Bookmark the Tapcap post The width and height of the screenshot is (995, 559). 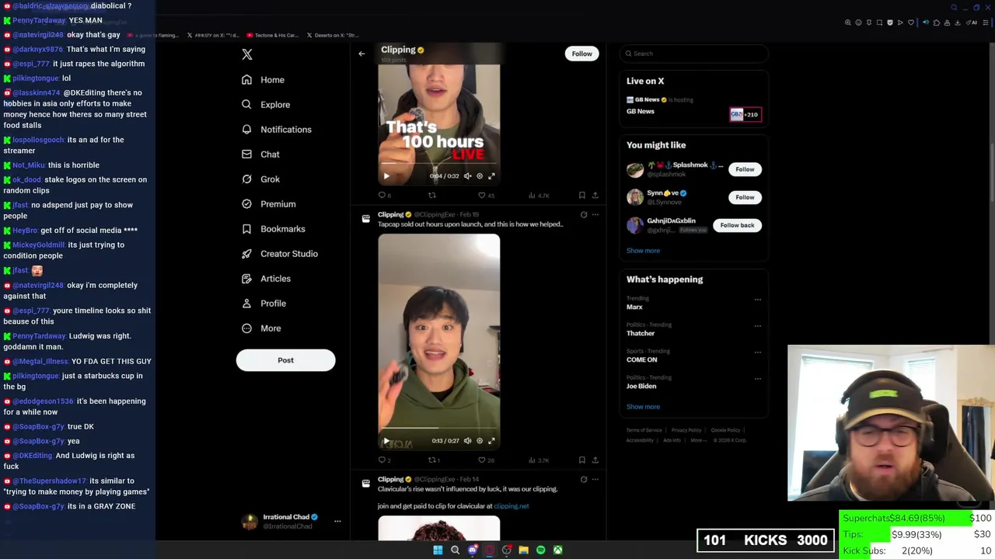(x=581, y=460)
